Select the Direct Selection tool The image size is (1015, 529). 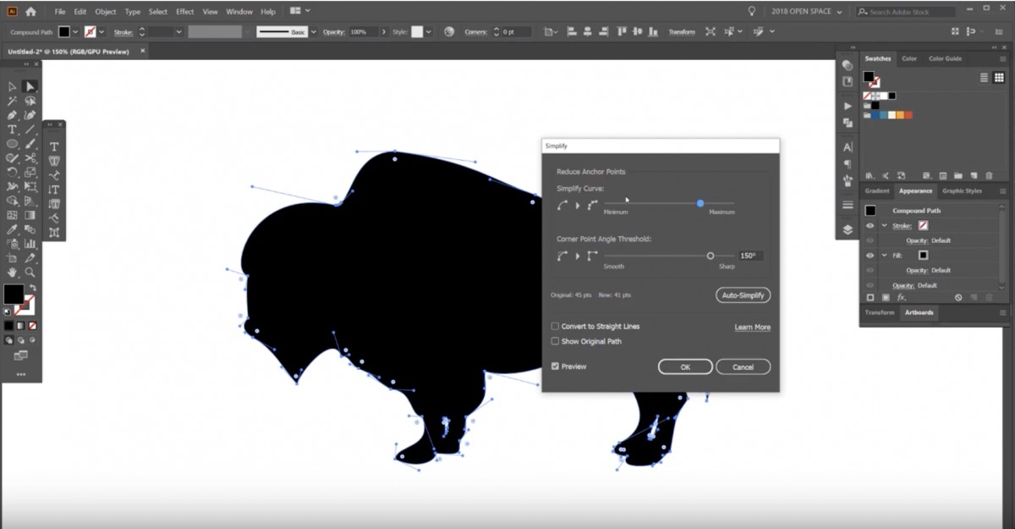(x=30, y=86)
